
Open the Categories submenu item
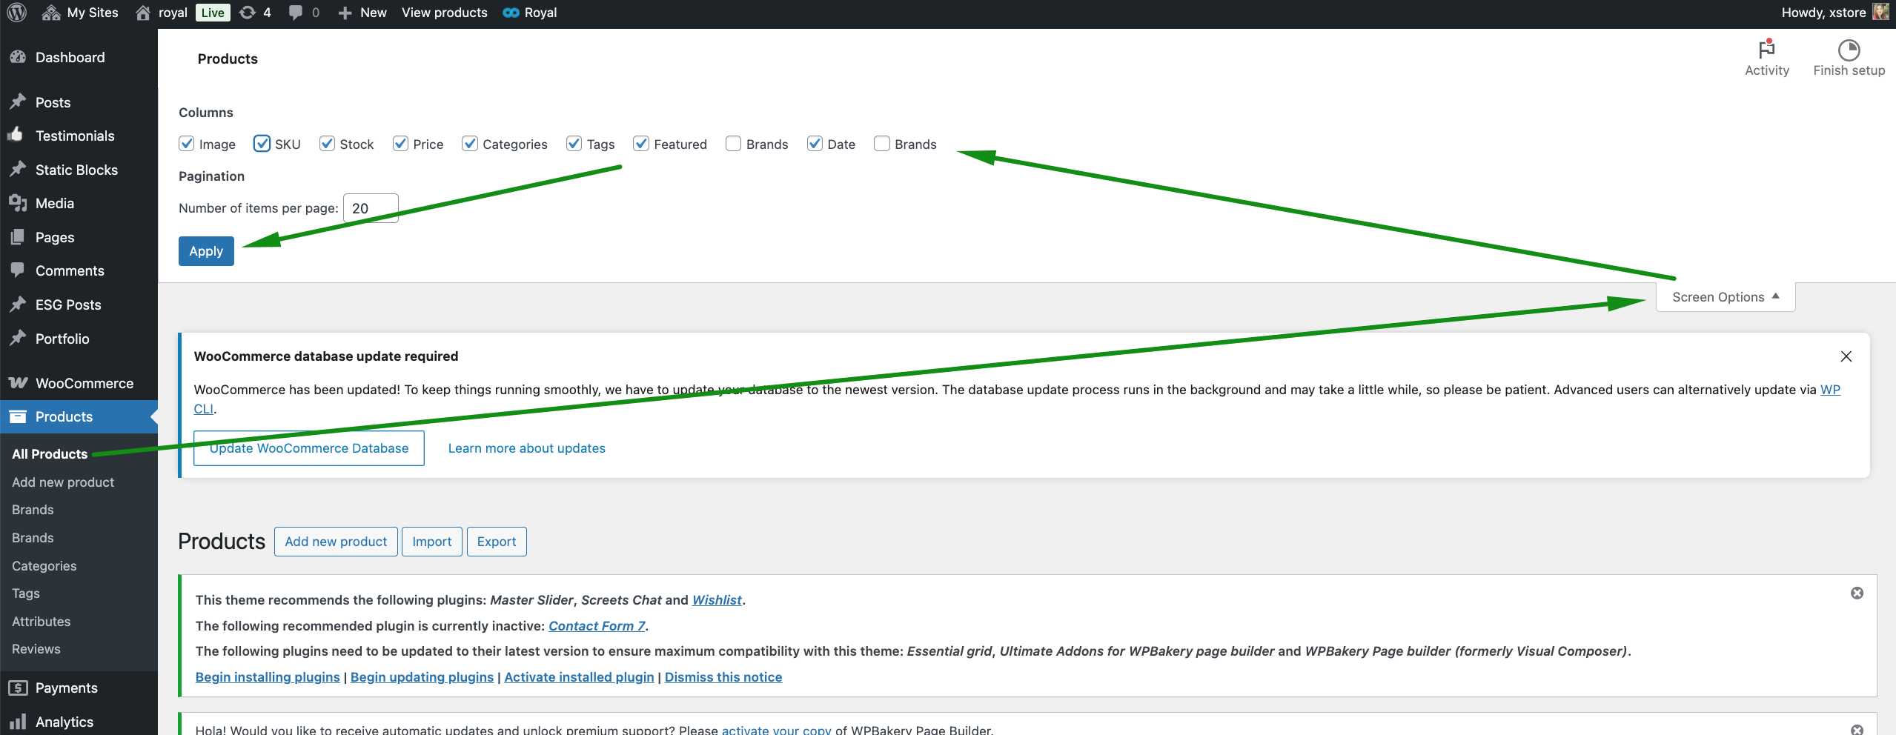(x=44, y=566)
